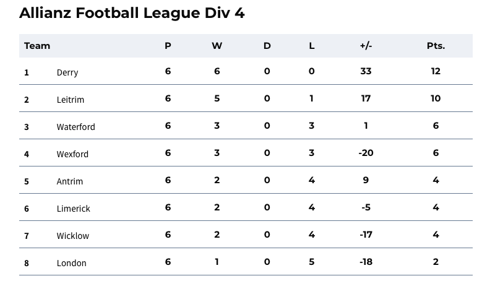Select the W column header
Viewport: 482px width, 281px height.
coord(217,46)
